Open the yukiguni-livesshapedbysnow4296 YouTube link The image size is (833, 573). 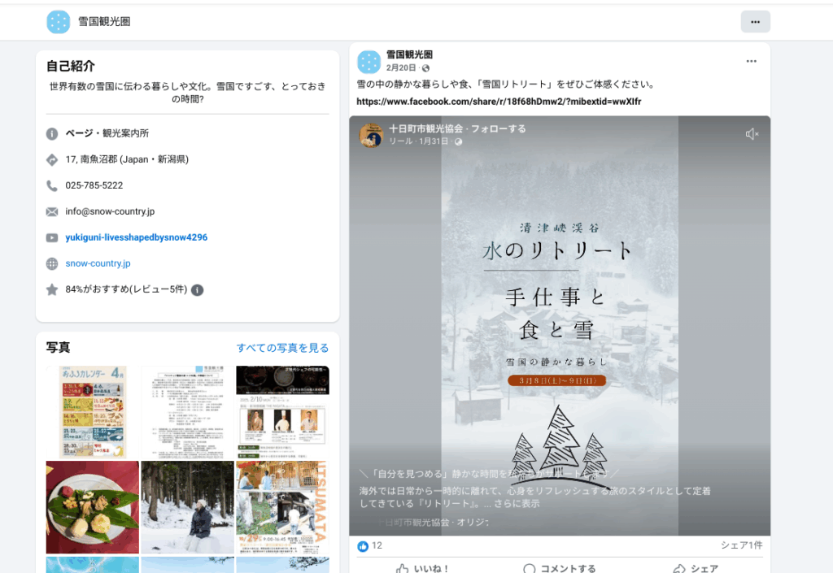[x=137, y=237]
